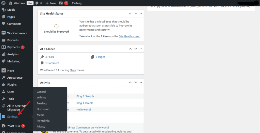The height and width of the screenshot is (133, 260).
Task: Click the New button in admin bar
Action: click(51, 3)
